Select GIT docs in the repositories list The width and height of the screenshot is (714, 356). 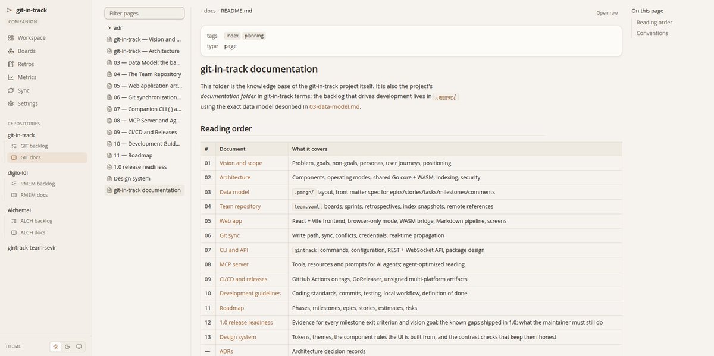[x=47, y=157]
